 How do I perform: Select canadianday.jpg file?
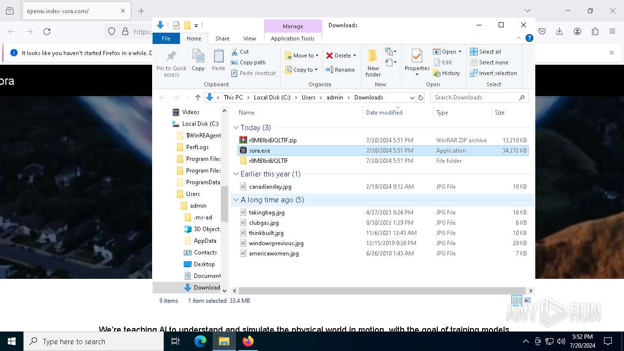383,187
